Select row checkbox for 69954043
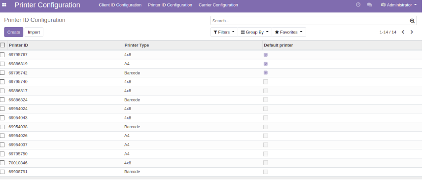Screen dimensions: 424x180 2,118
